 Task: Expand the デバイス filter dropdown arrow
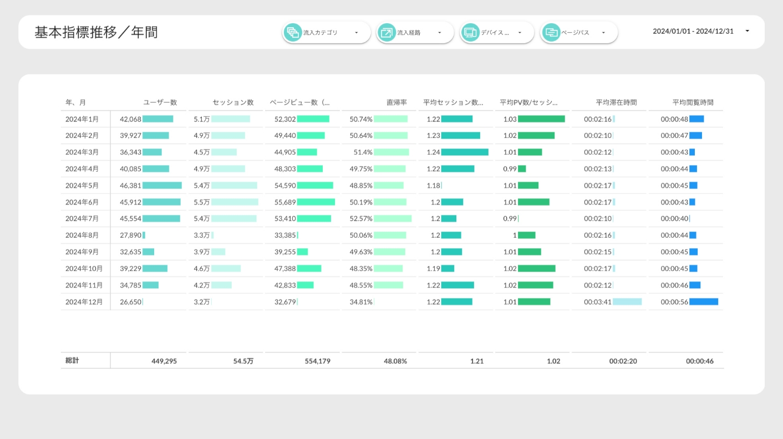[520, 33]
